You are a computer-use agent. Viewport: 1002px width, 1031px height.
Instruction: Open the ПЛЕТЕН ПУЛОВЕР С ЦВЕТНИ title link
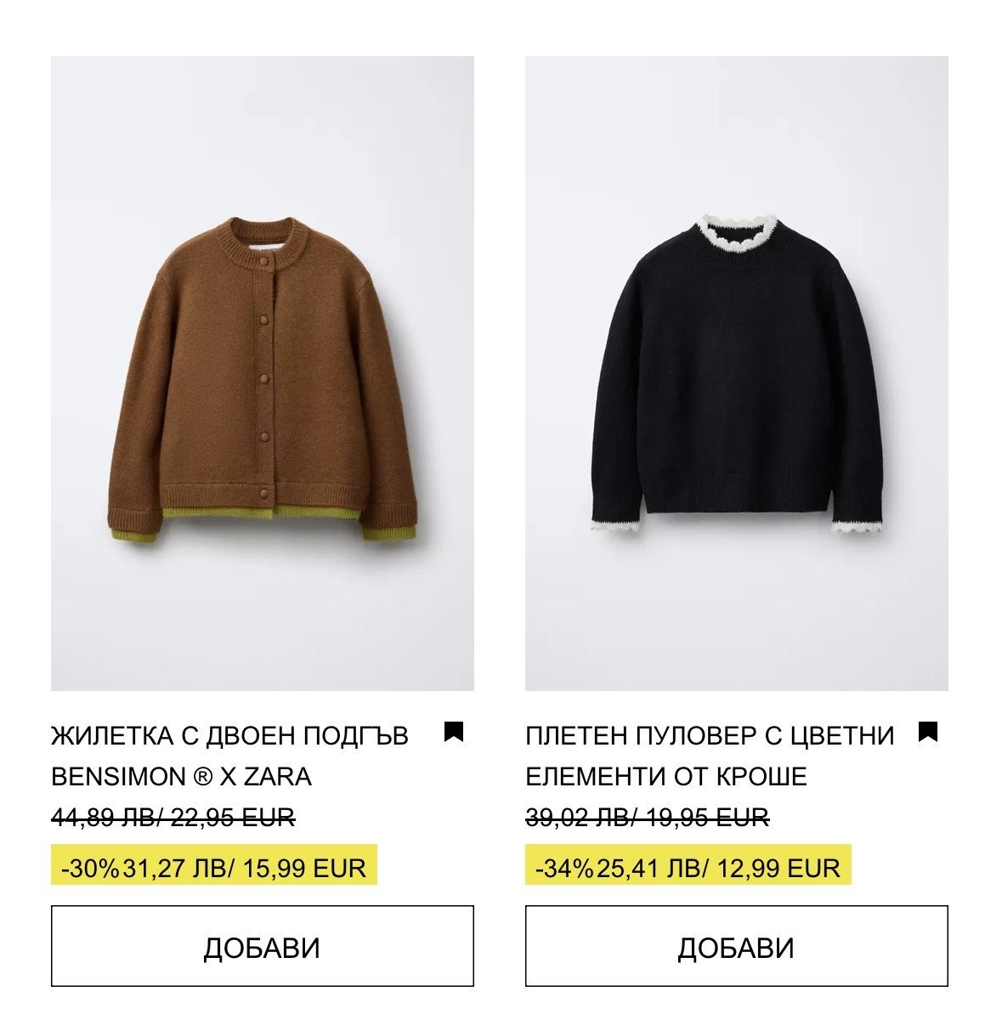710,735
